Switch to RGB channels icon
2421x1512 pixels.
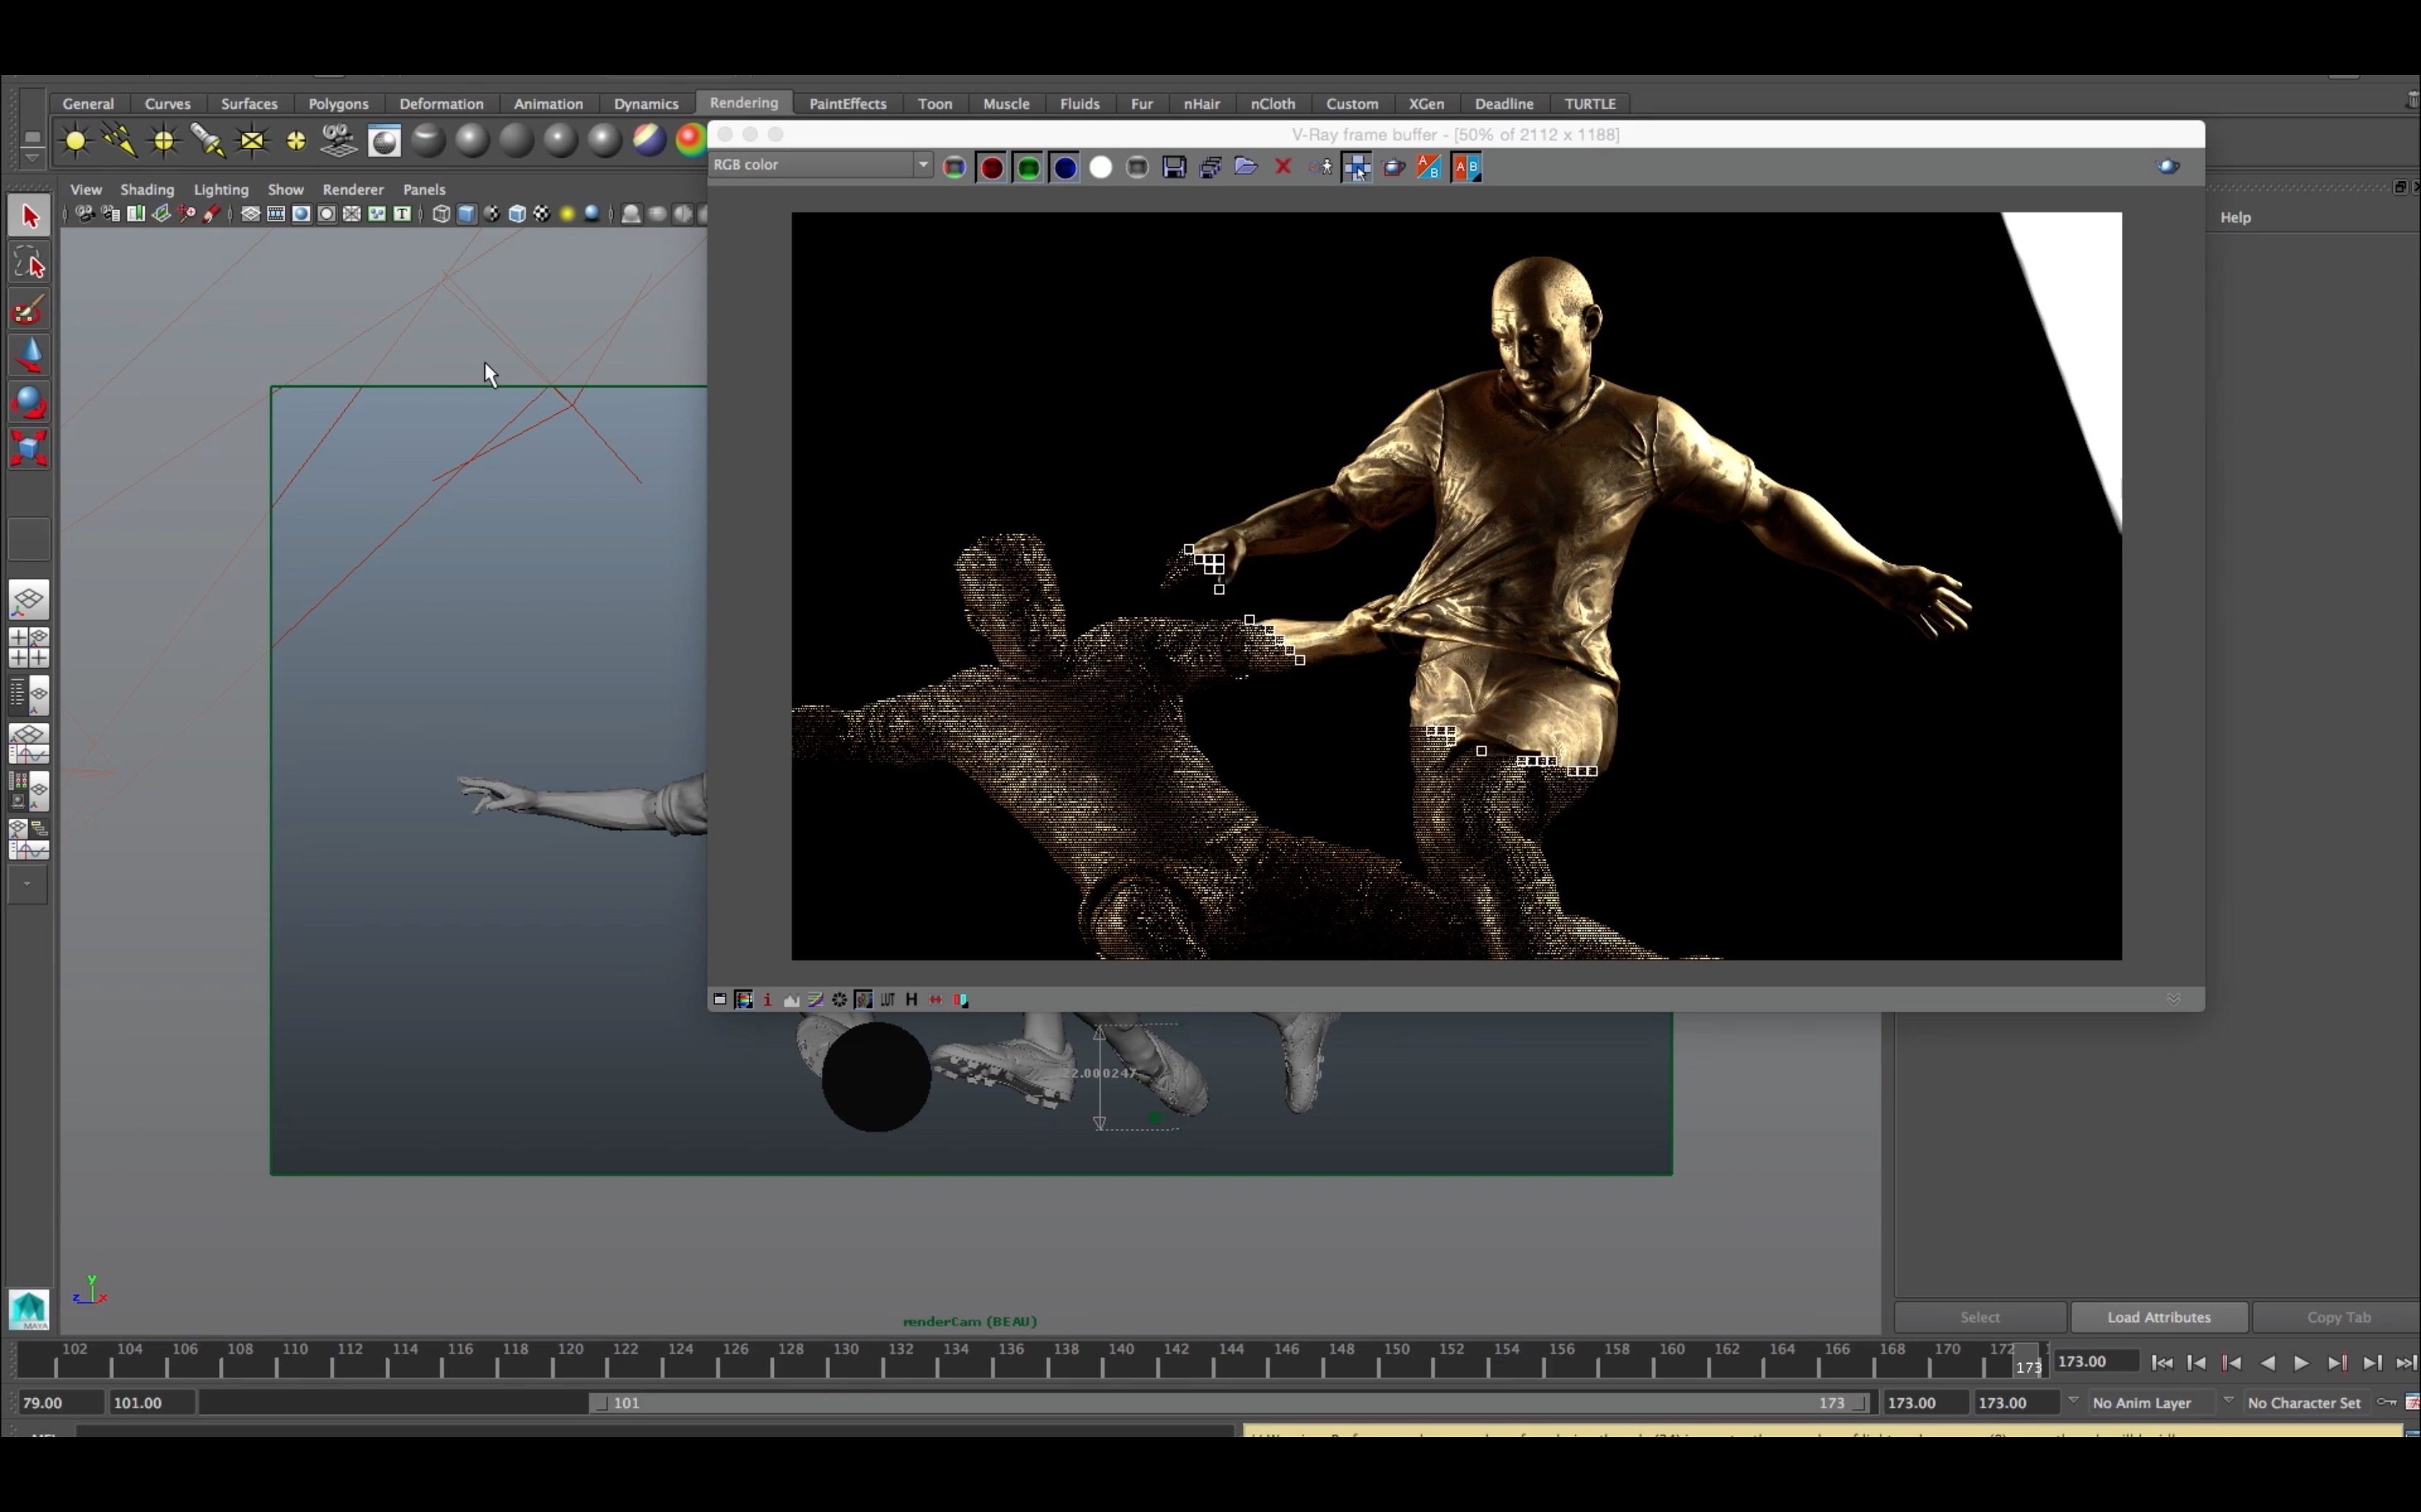[x=955, y=167]
